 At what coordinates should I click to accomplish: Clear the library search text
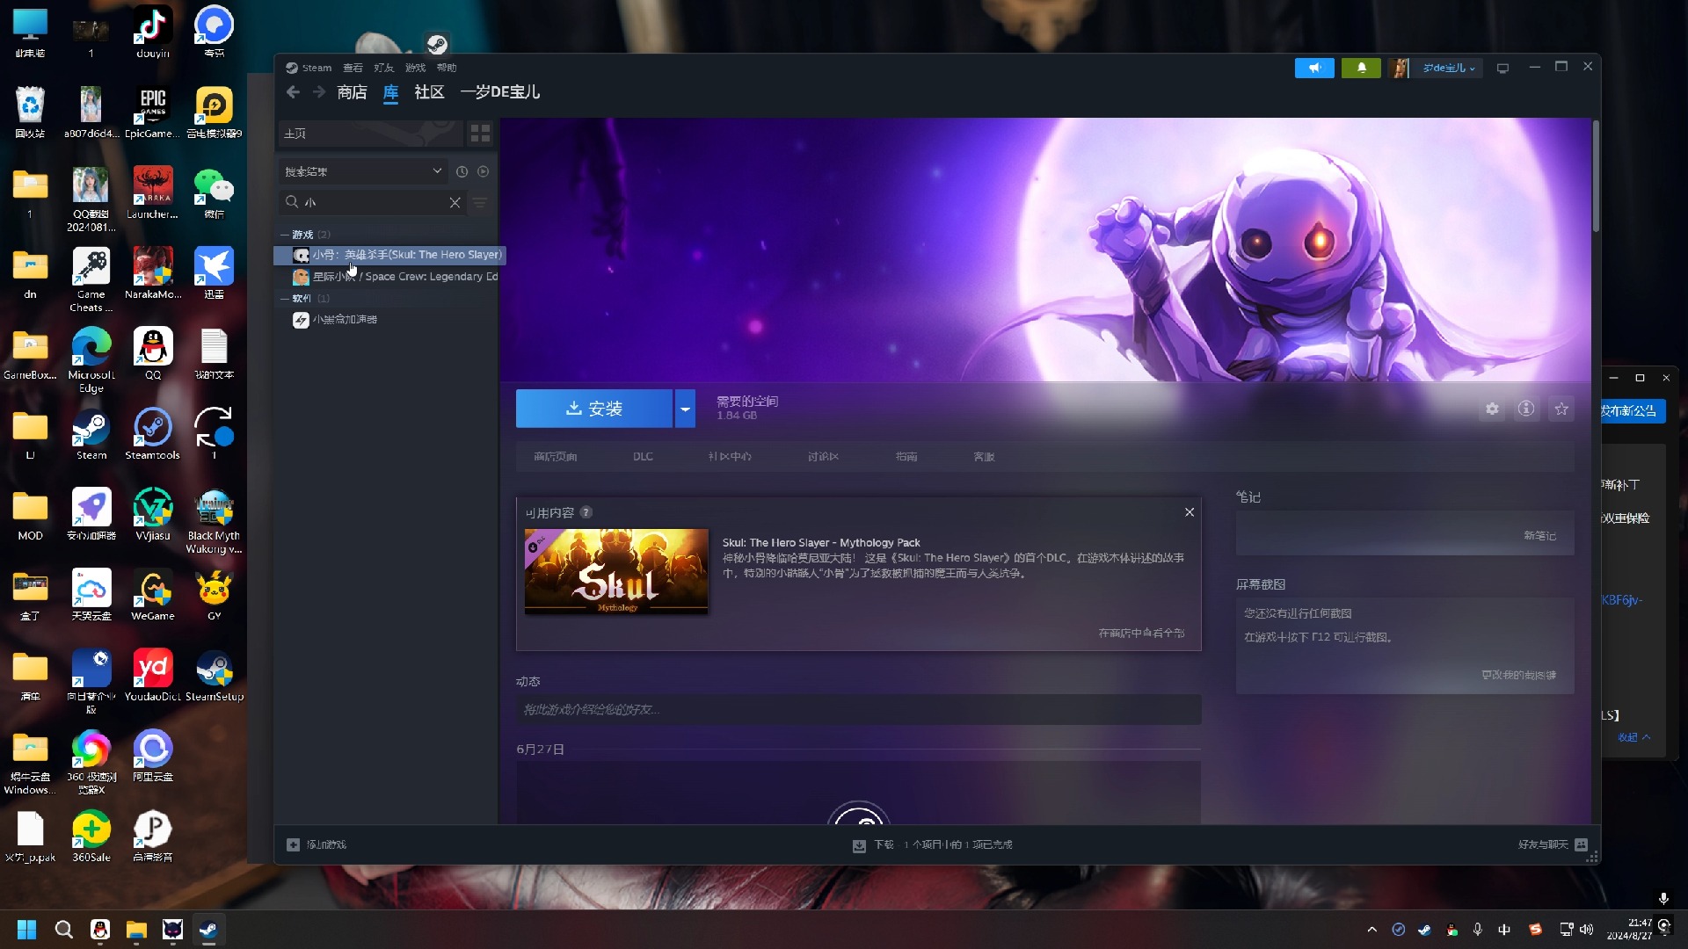coord(455,202)
